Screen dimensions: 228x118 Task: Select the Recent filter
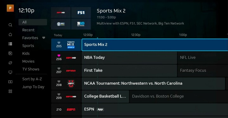coord(28,30)
